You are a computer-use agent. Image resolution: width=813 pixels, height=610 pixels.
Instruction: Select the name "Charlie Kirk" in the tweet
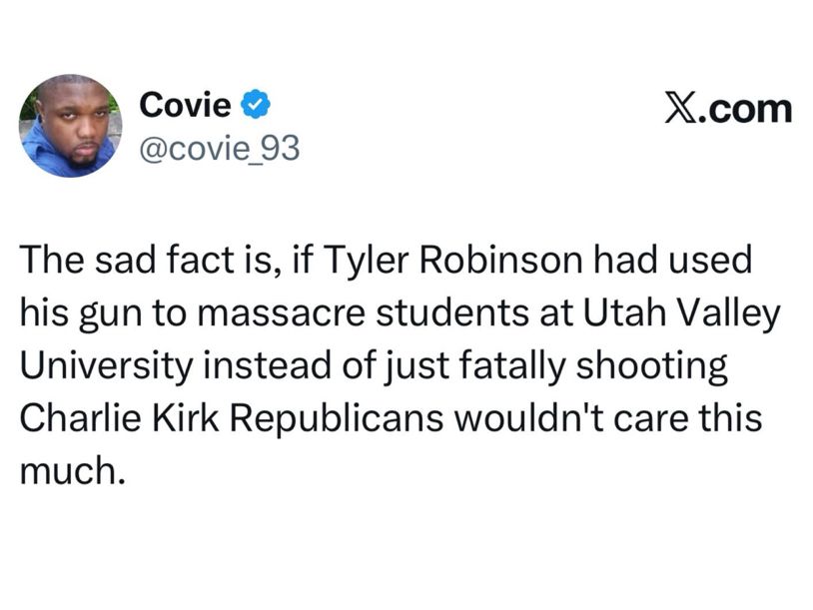click(119, 417)
